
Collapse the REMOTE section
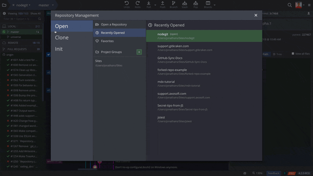click(21, 43)
